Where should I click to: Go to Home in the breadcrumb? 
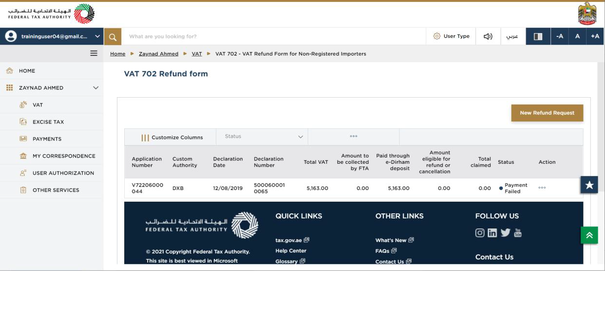[118, 54]
